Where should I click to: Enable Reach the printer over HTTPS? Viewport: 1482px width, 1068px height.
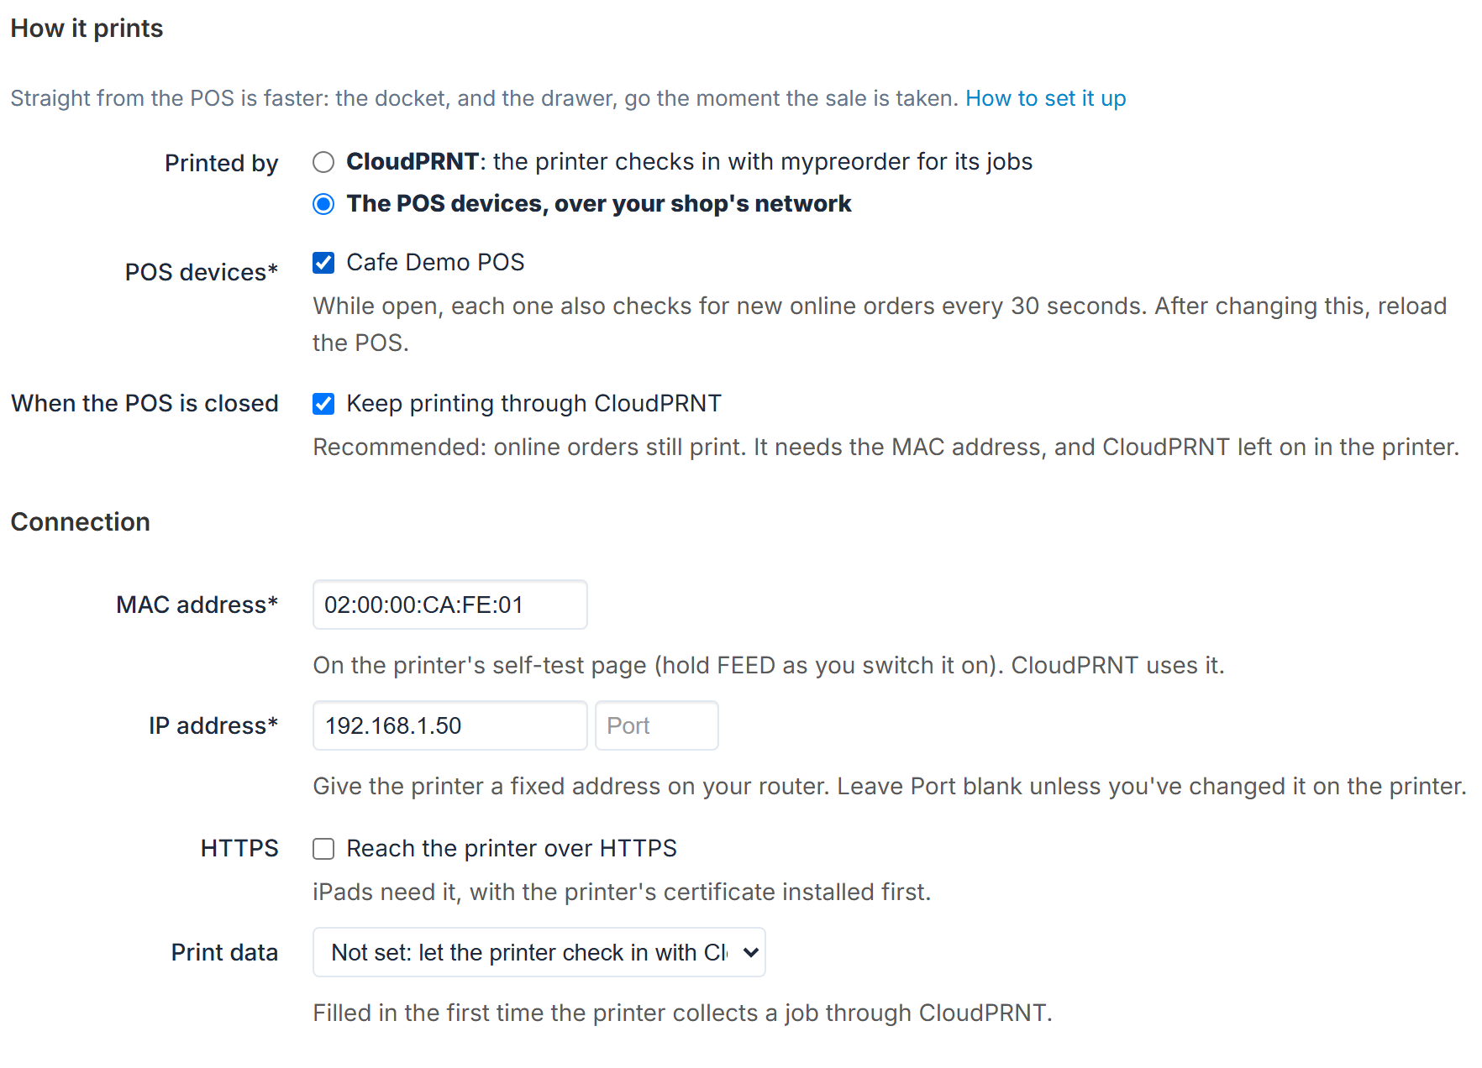323,849
